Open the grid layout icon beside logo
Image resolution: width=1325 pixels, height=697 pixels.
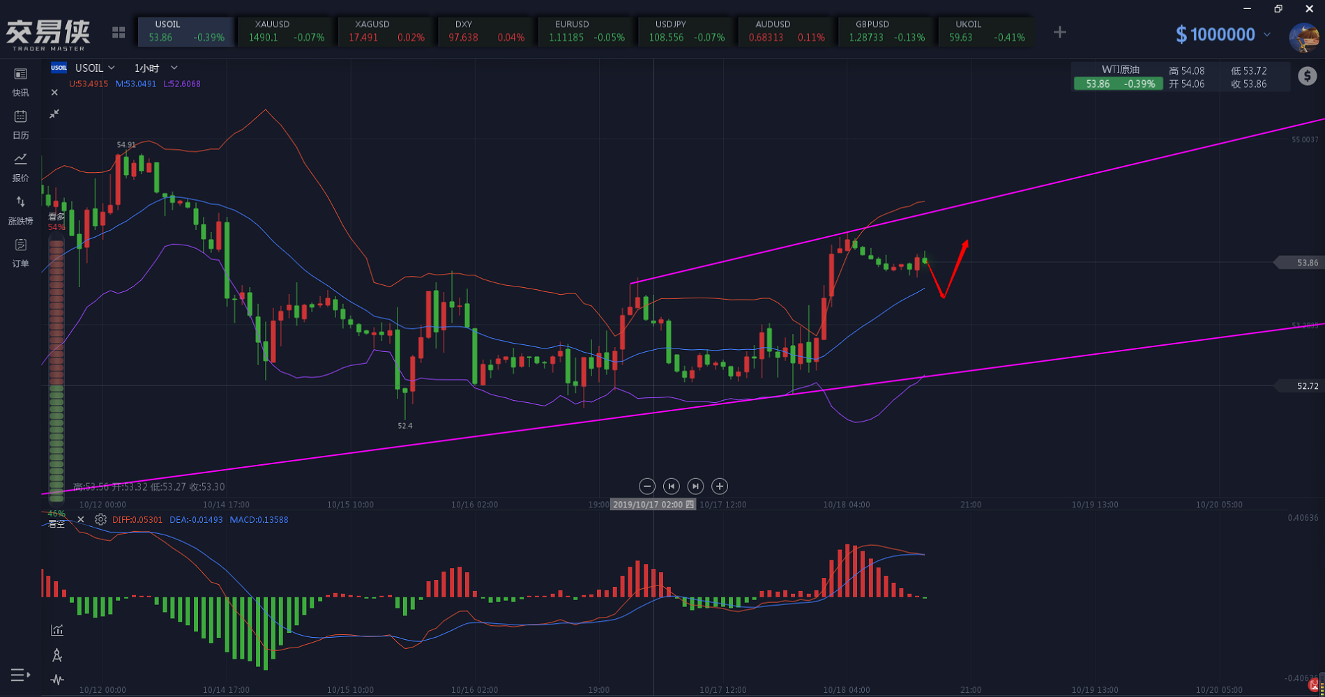pos(119,33)
